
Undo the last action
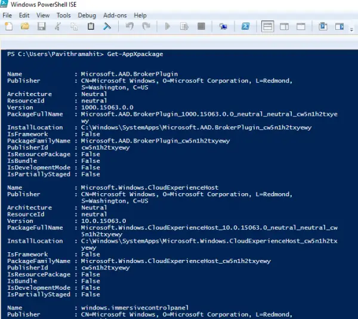pos(129,26)
